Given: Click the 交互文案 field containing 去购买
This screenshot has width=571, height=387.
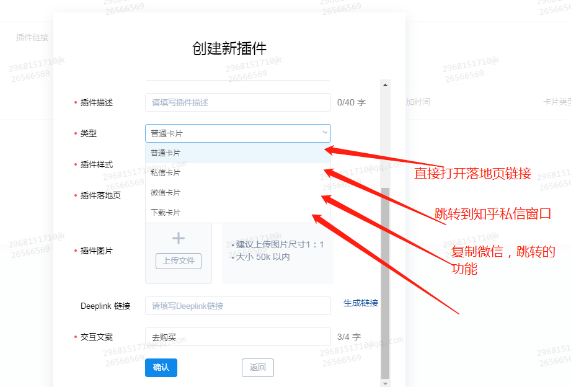Looking at the screenshot, I should [x=238, y=337].
